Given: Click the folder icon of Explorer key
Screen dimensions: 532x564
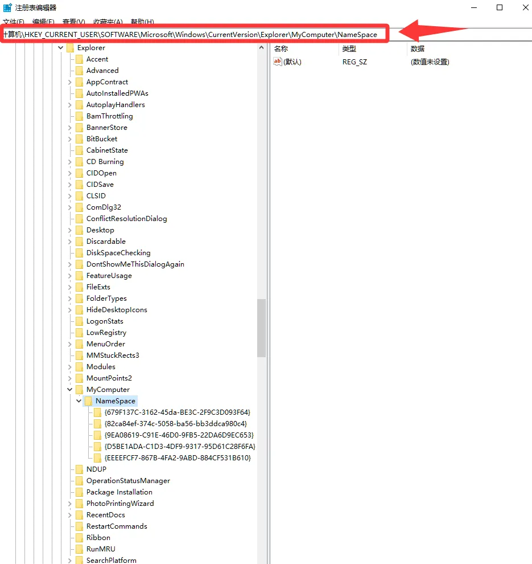Looking at the screenshot, I should tap(71, 47).
